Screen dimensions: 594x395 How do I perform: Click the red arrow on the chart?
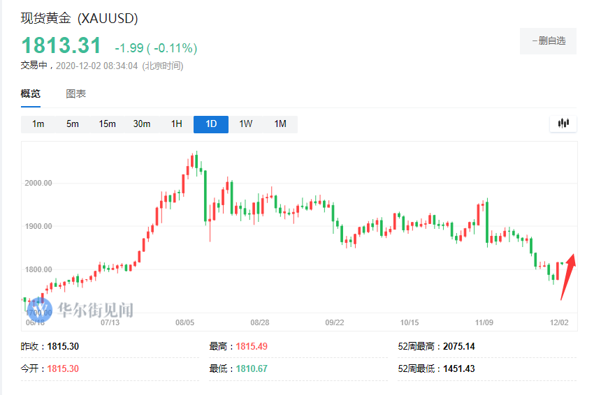coord(567,276)
